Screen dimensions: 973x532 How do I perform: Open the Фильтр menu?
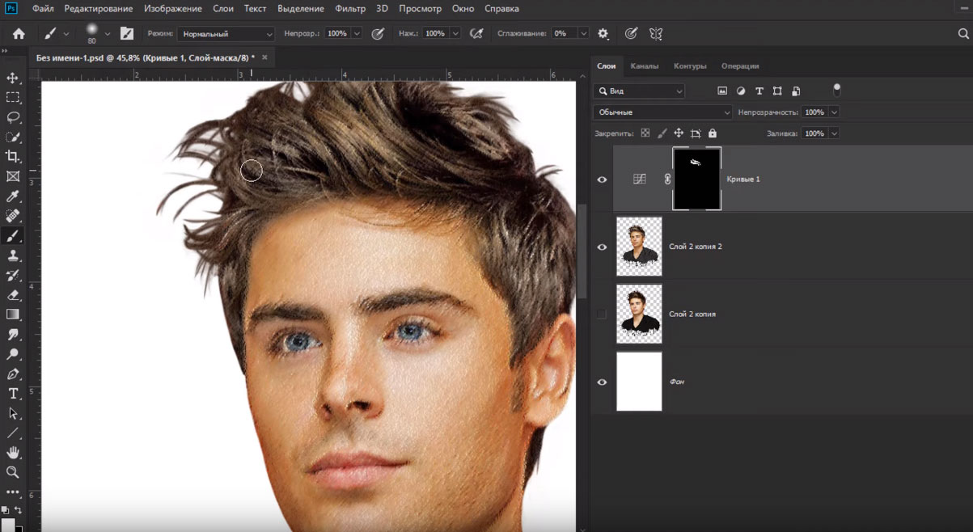coord(350,9)
